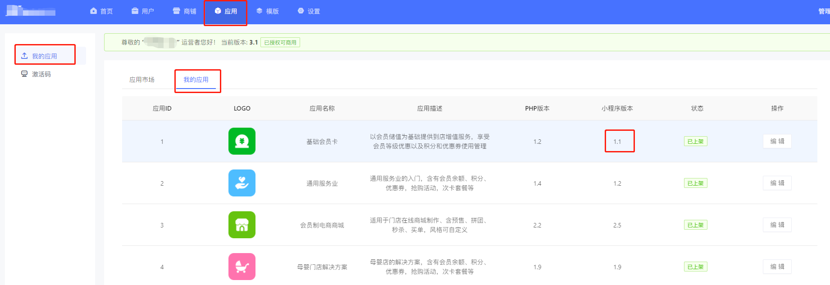Click the 会员制电商商城 shop logo
This screenshot has width=830, height=285.
242,225
